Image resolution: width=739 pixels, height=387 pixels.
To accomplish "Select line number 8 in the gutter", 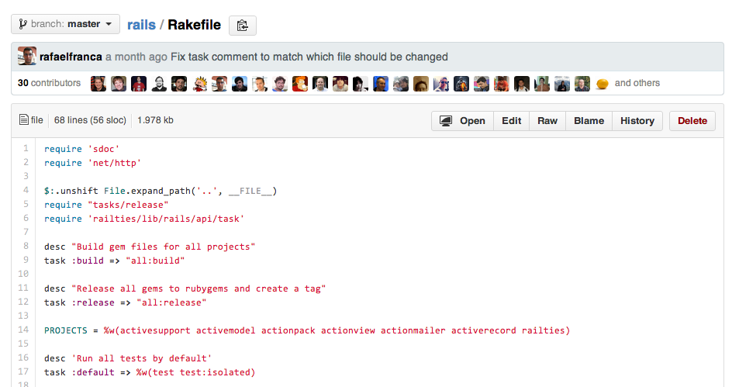I will pos(26,247).
